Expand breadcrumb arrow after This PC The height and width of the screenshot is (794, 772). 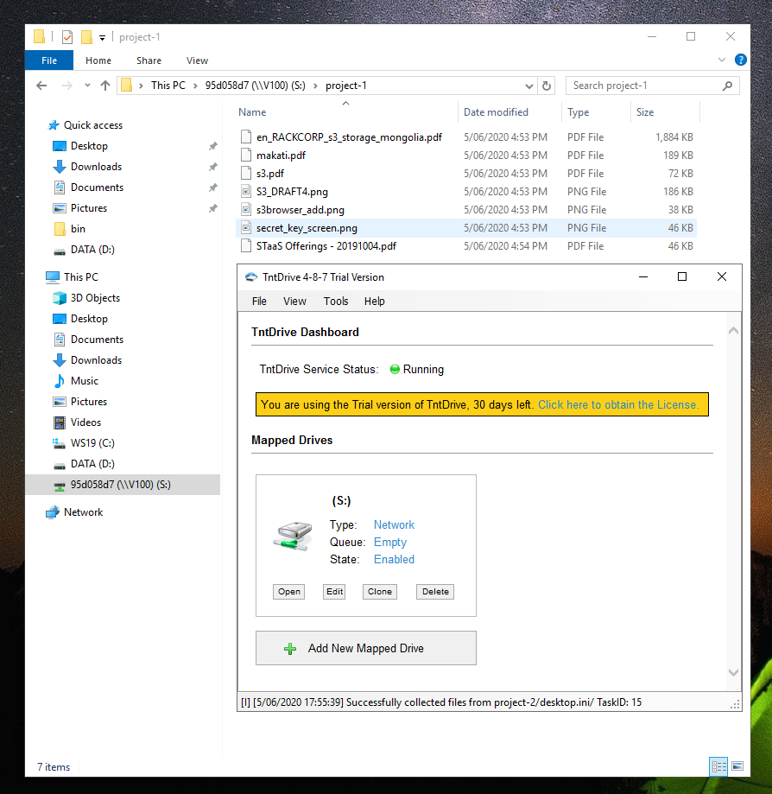coord(195,86)
